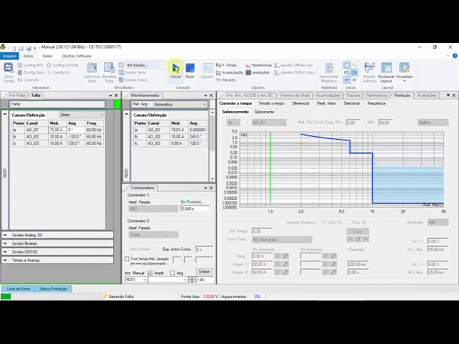Enable Fixar Tempo Máx. Geração checkbox
Viewport: 459px width, 344px height.
[x=127, y=259]
